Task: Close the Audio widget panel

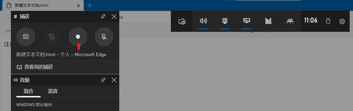Action: (114, 80)
